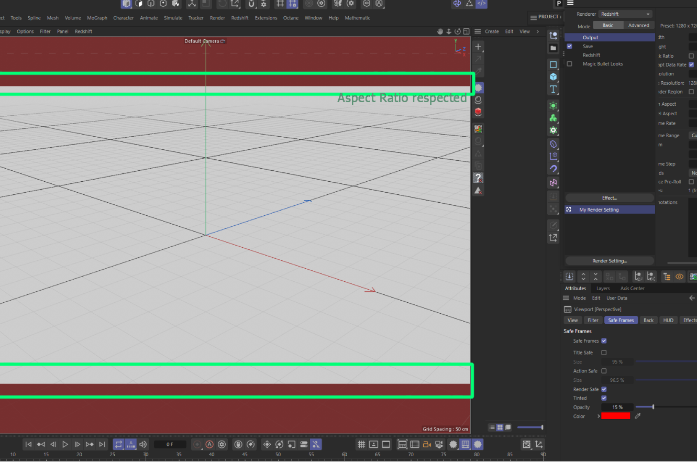Switch to the Axis Center tab

[632, 289]
